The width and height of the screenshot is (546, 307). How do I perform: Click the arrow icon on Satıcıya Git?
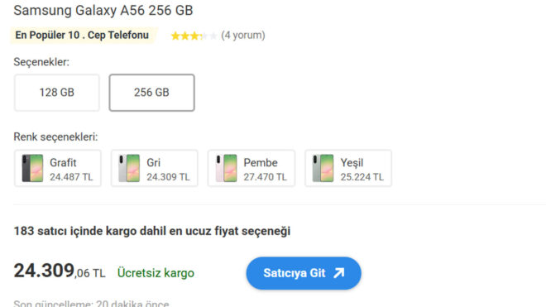point(339,273)
